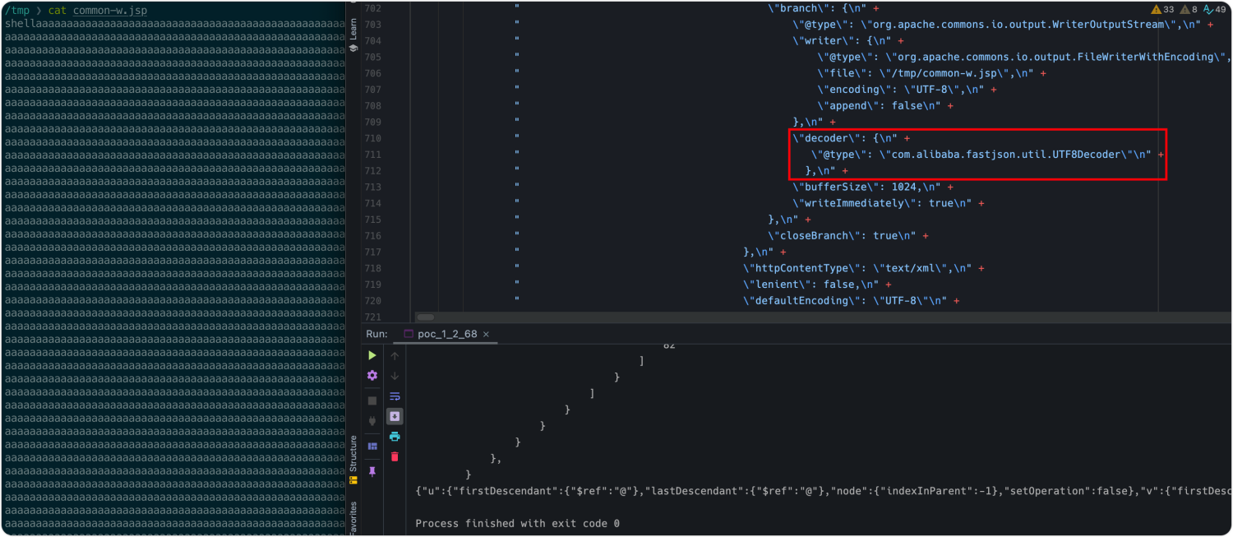The height and width of the screenshot is (537, 1233).
Task: Click the /tmp path in terminal prompt
Action: point(16,10)
